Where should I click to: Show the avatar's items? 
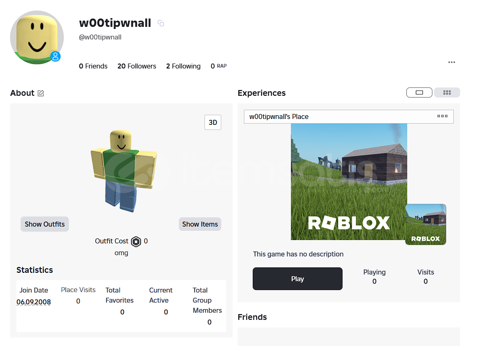(200, 224)
